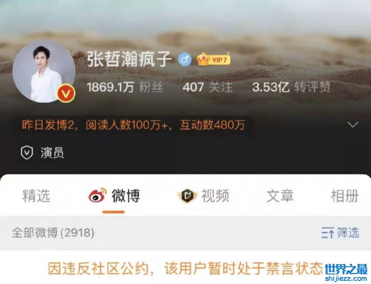
Task: Tap the 昨日发博2 reading stats banner
Action: (134, 125)
